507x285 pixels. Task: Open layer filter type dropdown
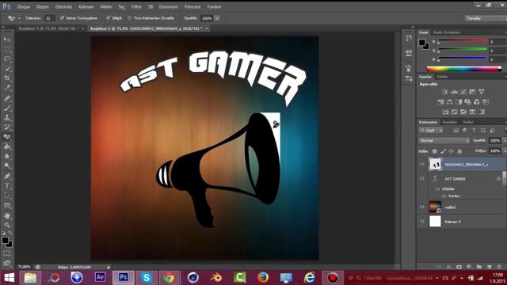pyautogui.click(x=431, y=130)
